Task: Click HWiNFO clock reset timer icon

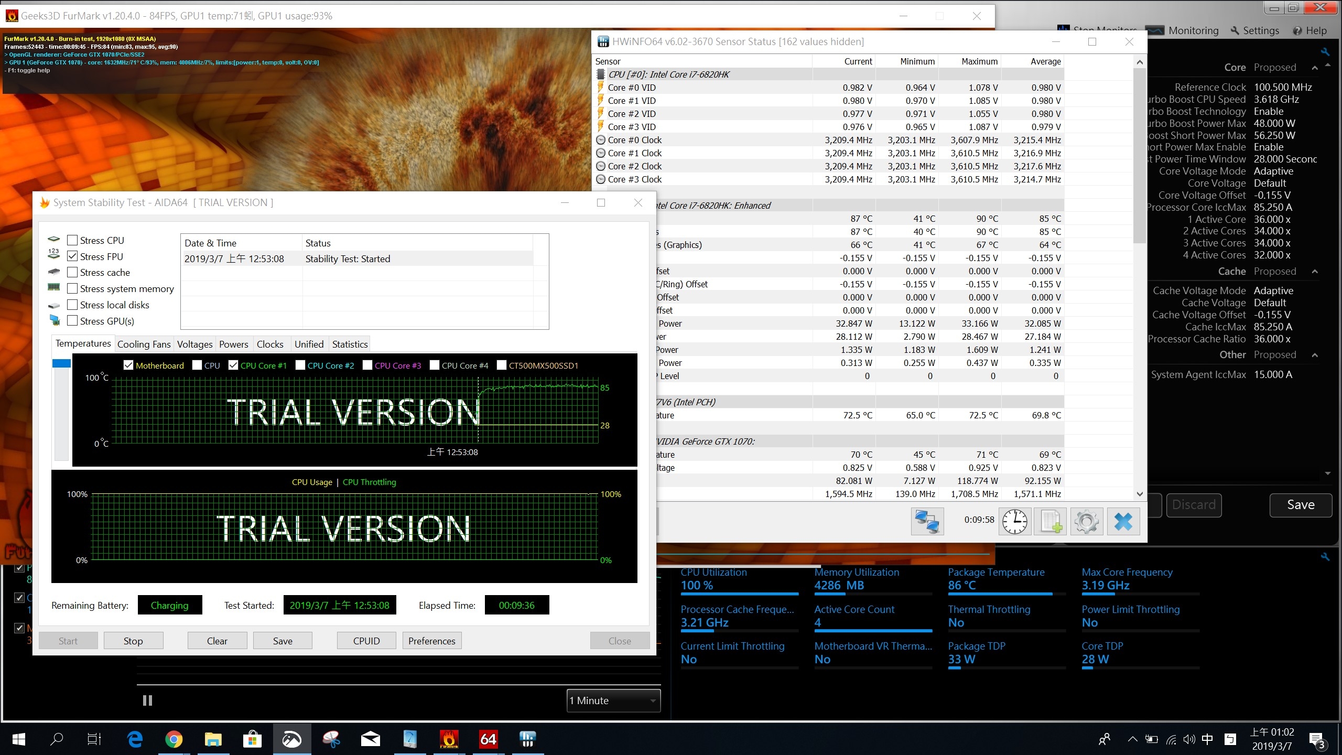Action: (1015, 521)
